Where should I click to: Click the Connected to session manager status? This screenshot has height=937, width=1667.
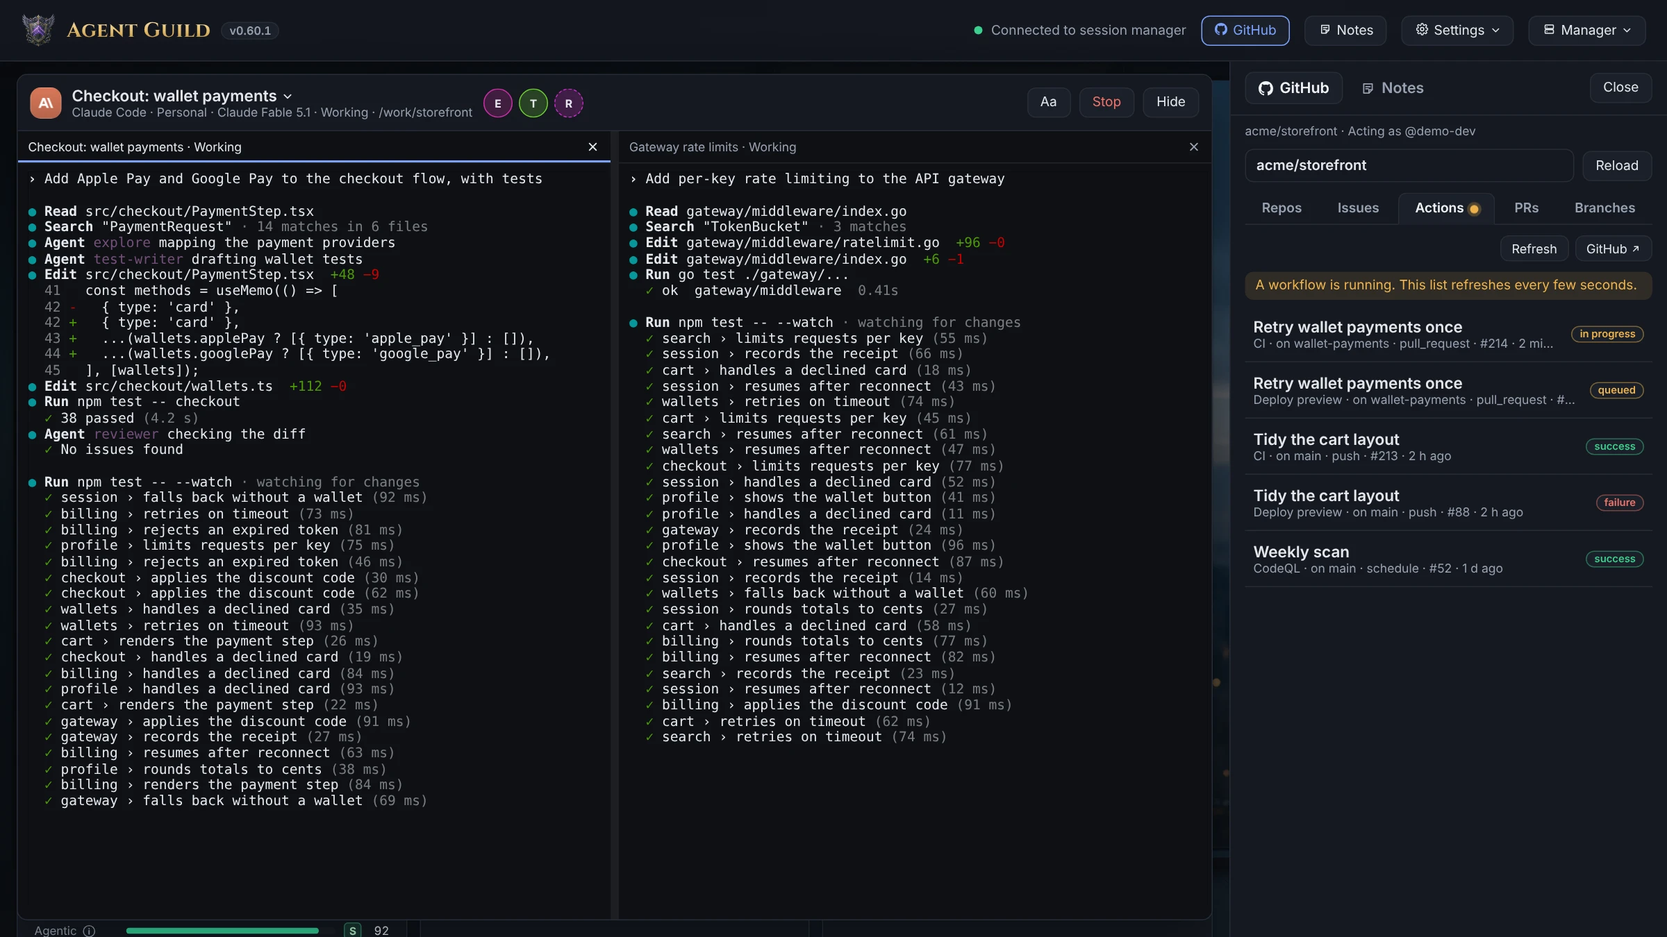[x=1079, y=31]
